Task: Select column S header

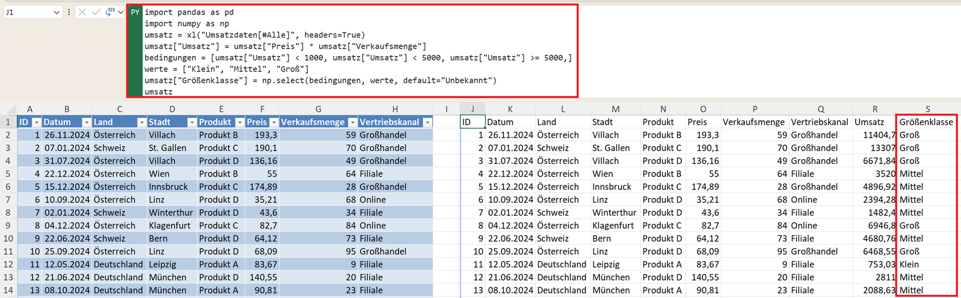Action: [927, 109]
